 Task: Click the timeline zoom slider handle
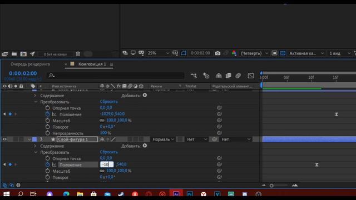tap(271, 186)
